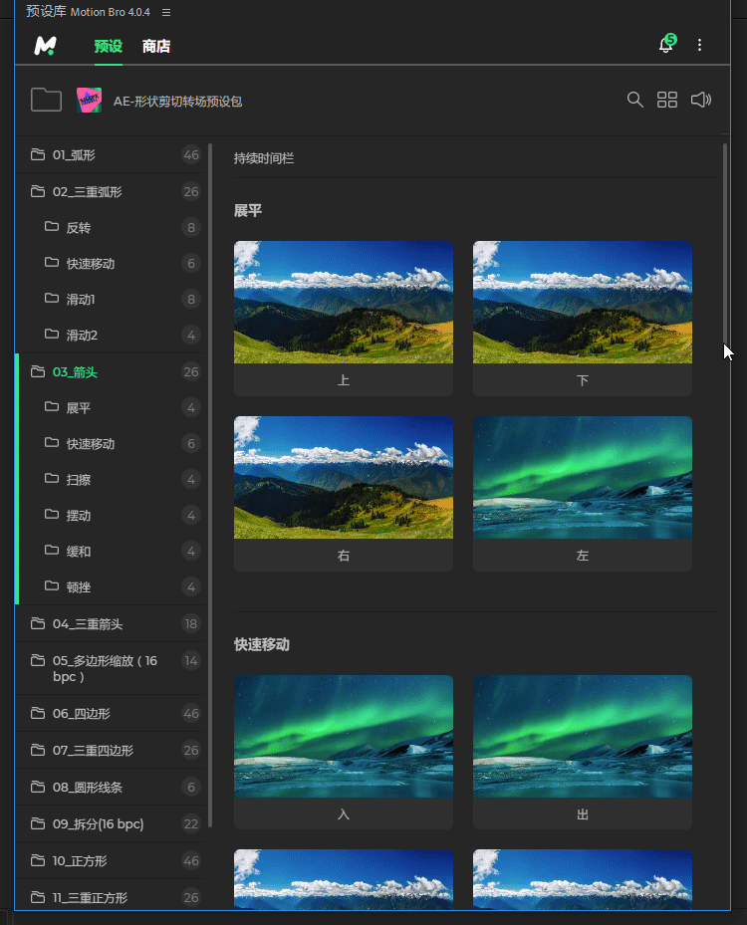Image resolution: width=747 pixels, height=925 pixels.
Task: Click the Motion Bro logo icon
Action: (45, 46)
